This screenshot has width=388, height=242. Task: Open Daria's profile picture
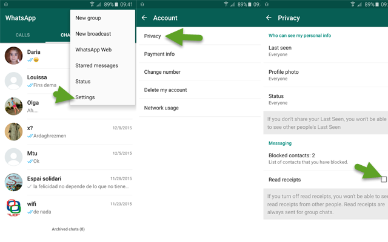click(14, 56)
